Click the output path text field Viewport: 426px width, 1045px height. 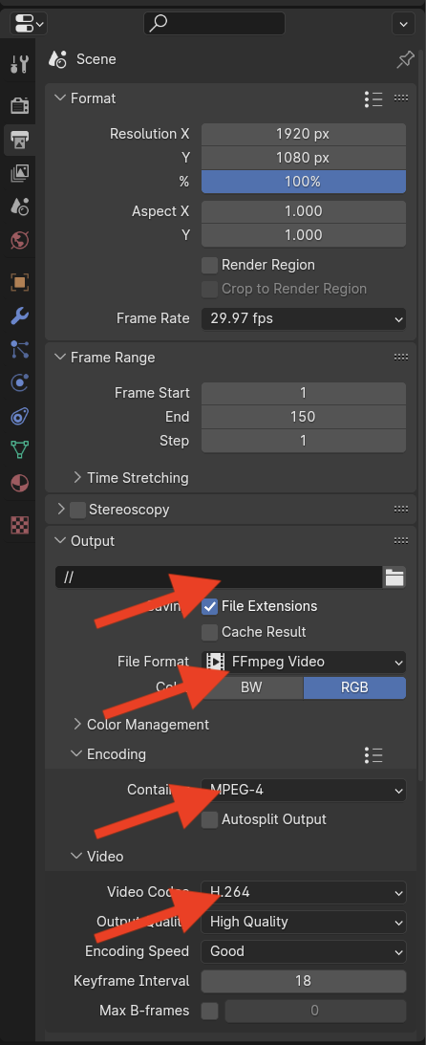[x=219, y=577]
